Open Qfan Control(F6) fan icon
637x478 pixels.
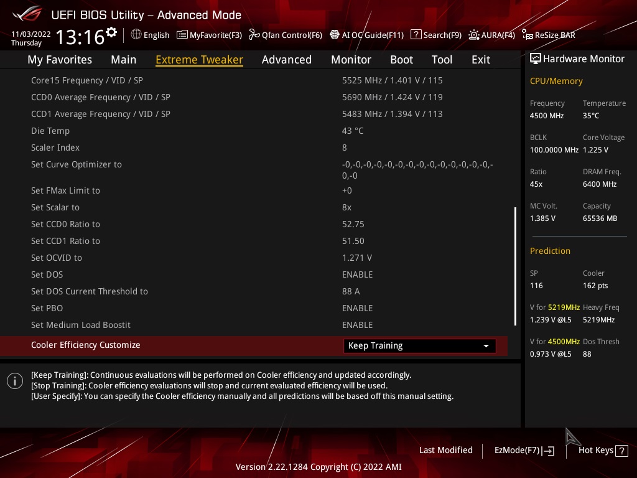click(254, 35)
